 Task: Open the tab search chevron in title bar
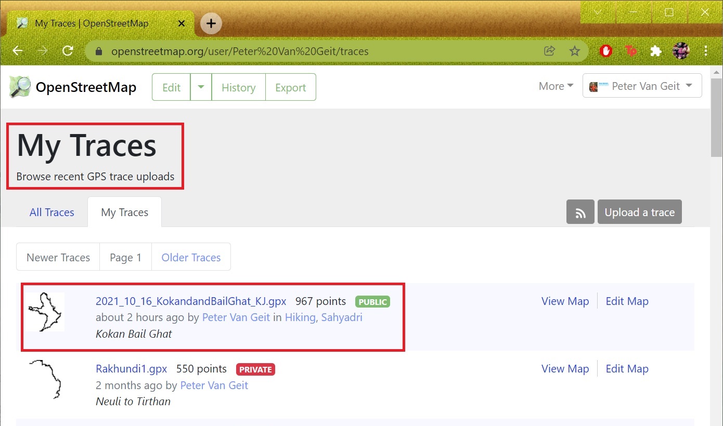click(598, 12)
